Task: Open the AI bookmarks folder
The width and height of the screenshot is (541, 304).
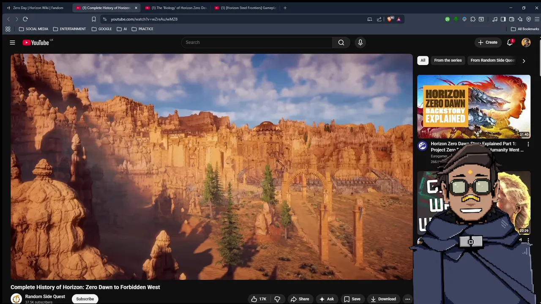Action: pos(122,29)
